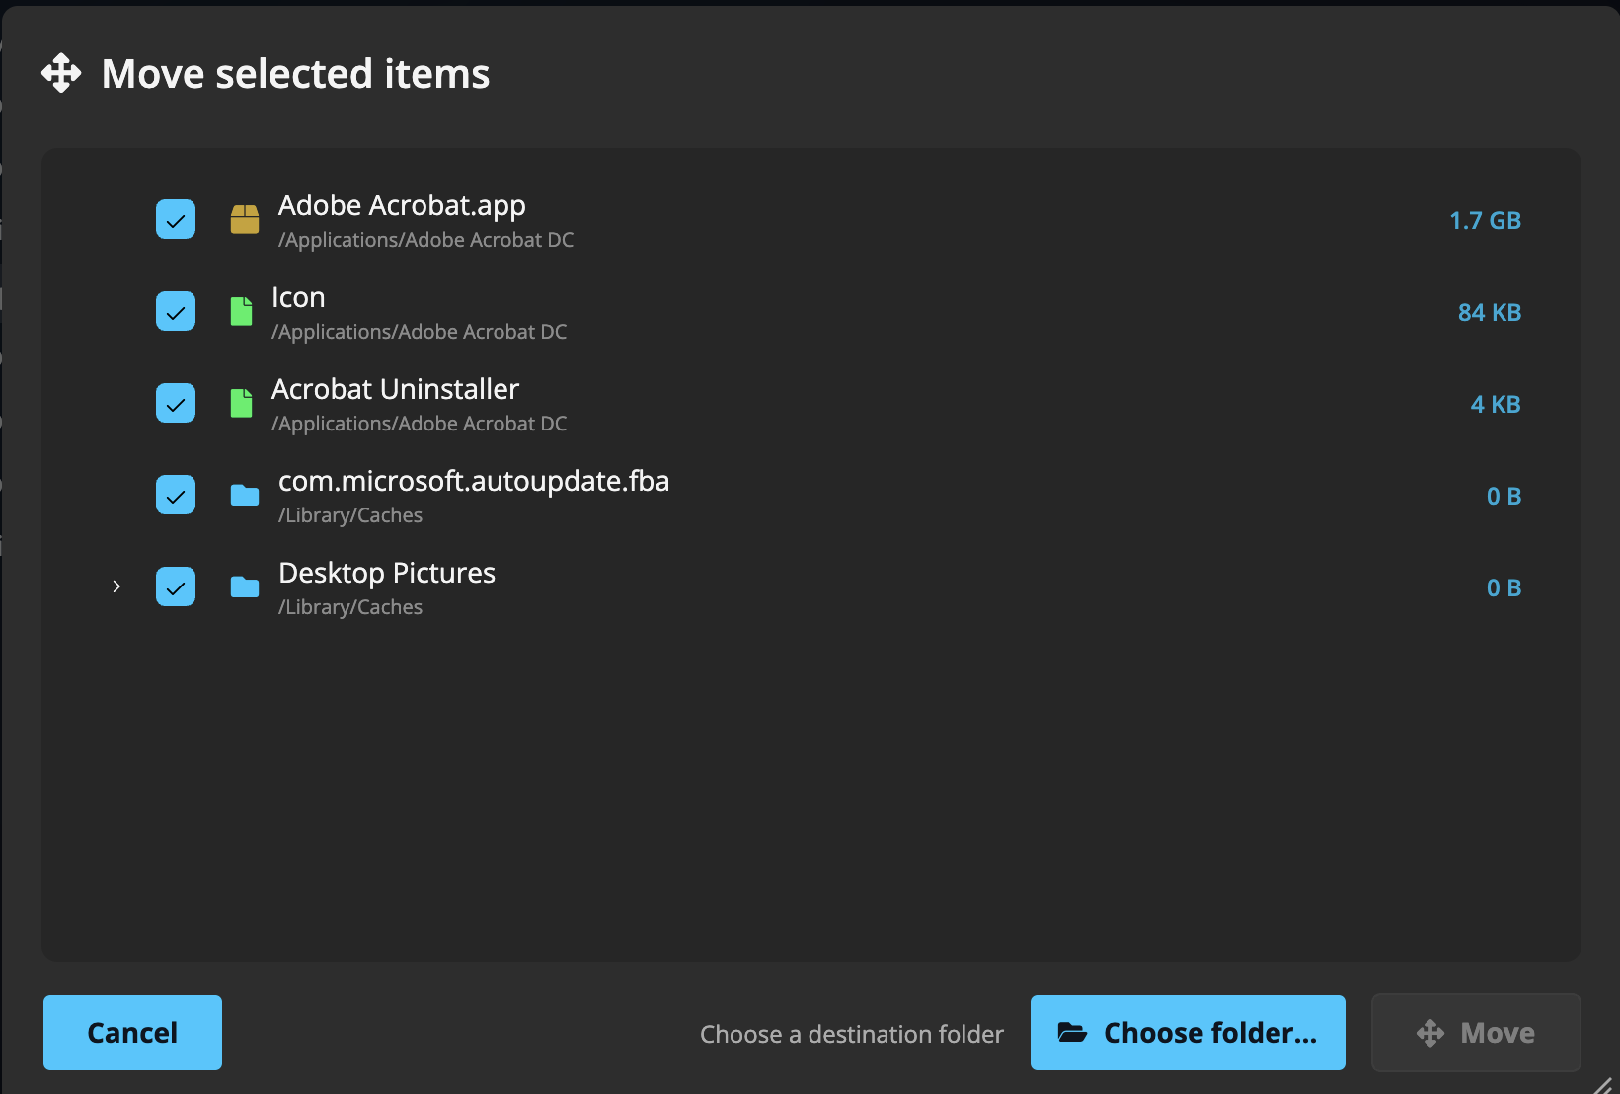Select the Acrobat Uninstaller row name
Image resolution: width=1620 pixels, height=1094 pixels.
[x=395, y=389]
